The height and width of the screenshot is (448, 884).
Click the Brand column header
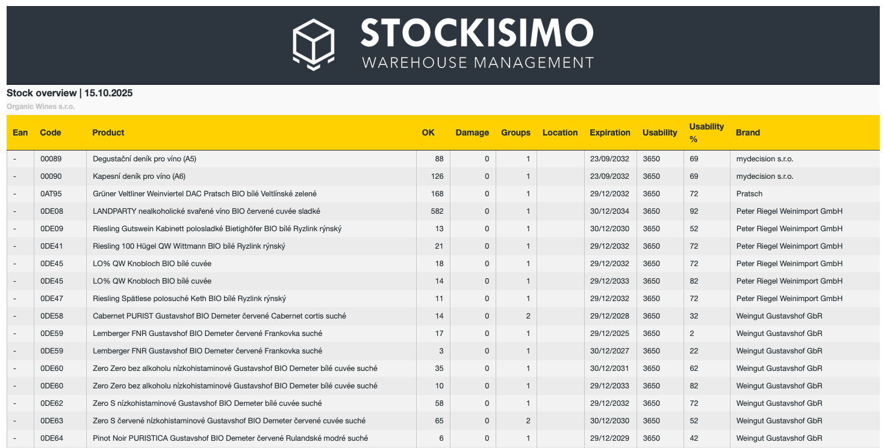click(748, 132)
